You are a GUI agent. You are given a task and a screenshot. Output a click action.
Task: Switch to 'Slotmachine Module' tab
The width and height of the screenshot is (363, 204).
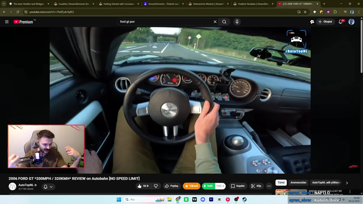coord(208,4)
